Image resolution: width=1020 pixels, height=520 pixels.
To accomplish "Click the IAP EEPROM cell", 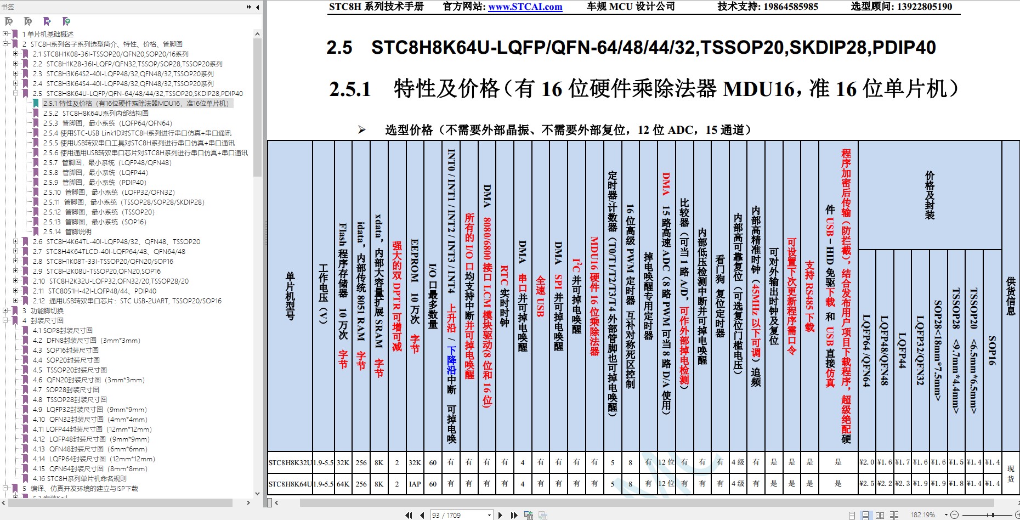I will 415,484.
